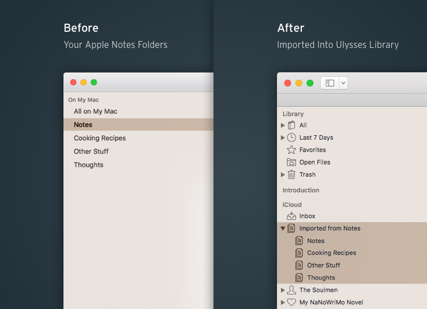
Task: Zoom the Apple Notes window with green button
Action: click(94, 82)
